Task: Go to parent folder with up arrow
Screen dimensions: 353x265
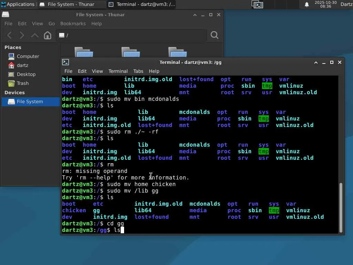Action: [x=35, y=35]
